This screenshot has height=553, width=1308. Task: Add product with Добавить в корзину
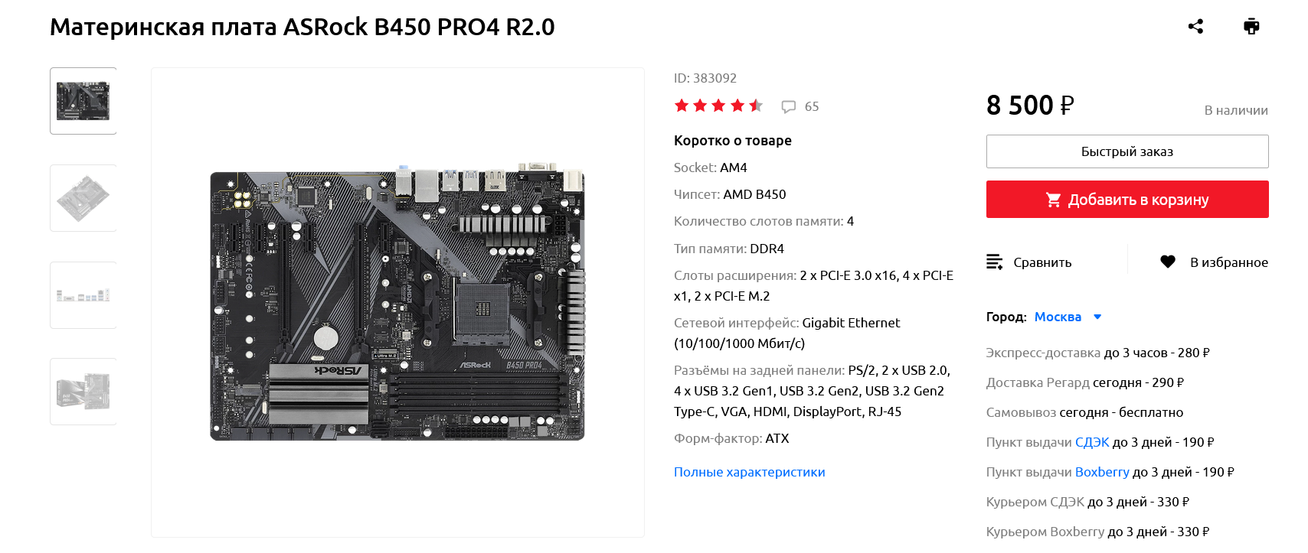1127,200
